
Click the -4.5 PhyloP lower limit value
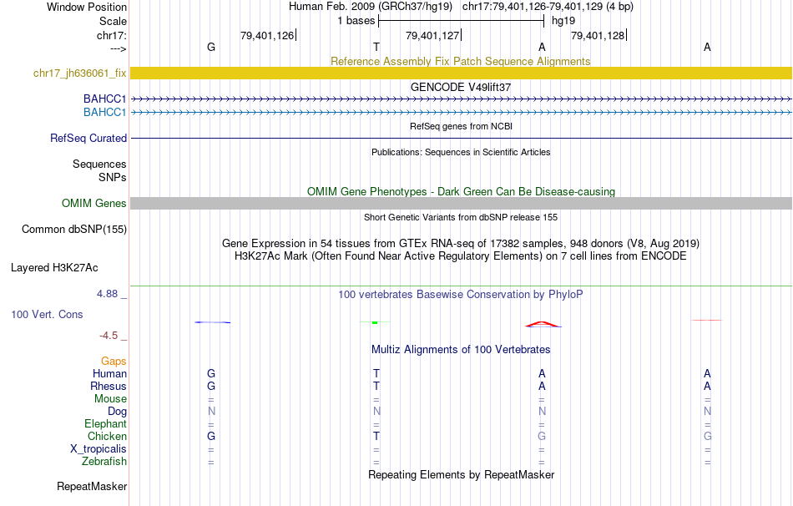coord(109,336)
